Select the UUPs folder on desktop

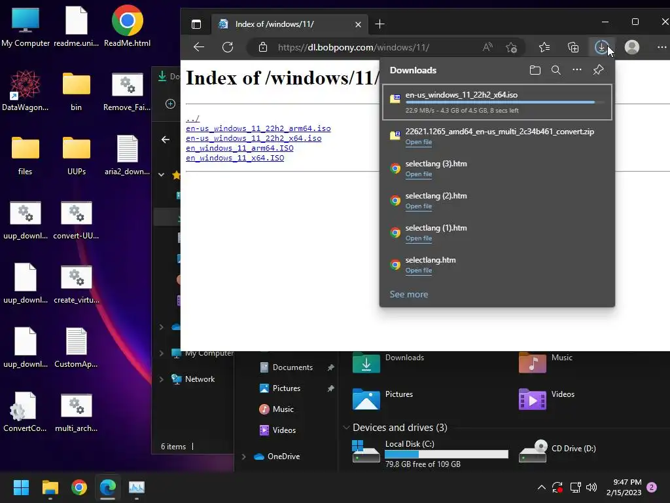[x=77, y=155]
